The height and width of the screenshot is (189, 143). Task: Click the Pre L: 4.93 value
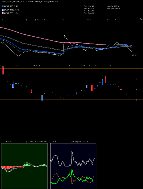tap(89, 11)
